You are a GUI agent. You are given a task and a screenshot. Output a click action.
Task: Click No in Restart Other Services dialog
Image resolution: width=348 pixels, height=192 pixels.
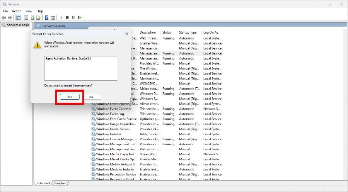coord(91,97)
